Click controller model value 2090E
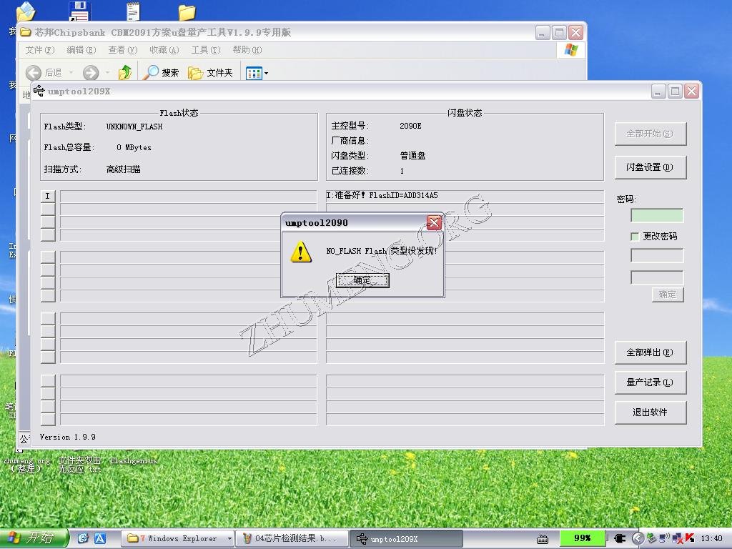This screenshot has width=732, height=549. [x=410, y=126]
